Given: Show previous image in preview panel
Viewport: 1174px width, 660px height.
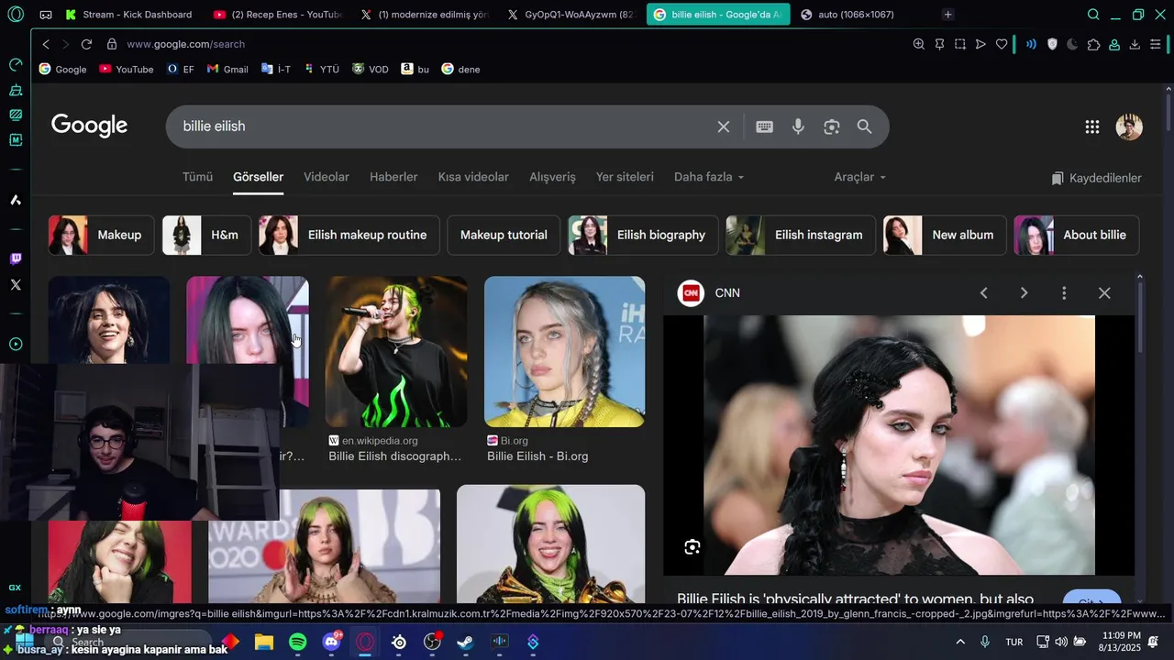Looking at the screenshot, I should [x=984, y=293].
